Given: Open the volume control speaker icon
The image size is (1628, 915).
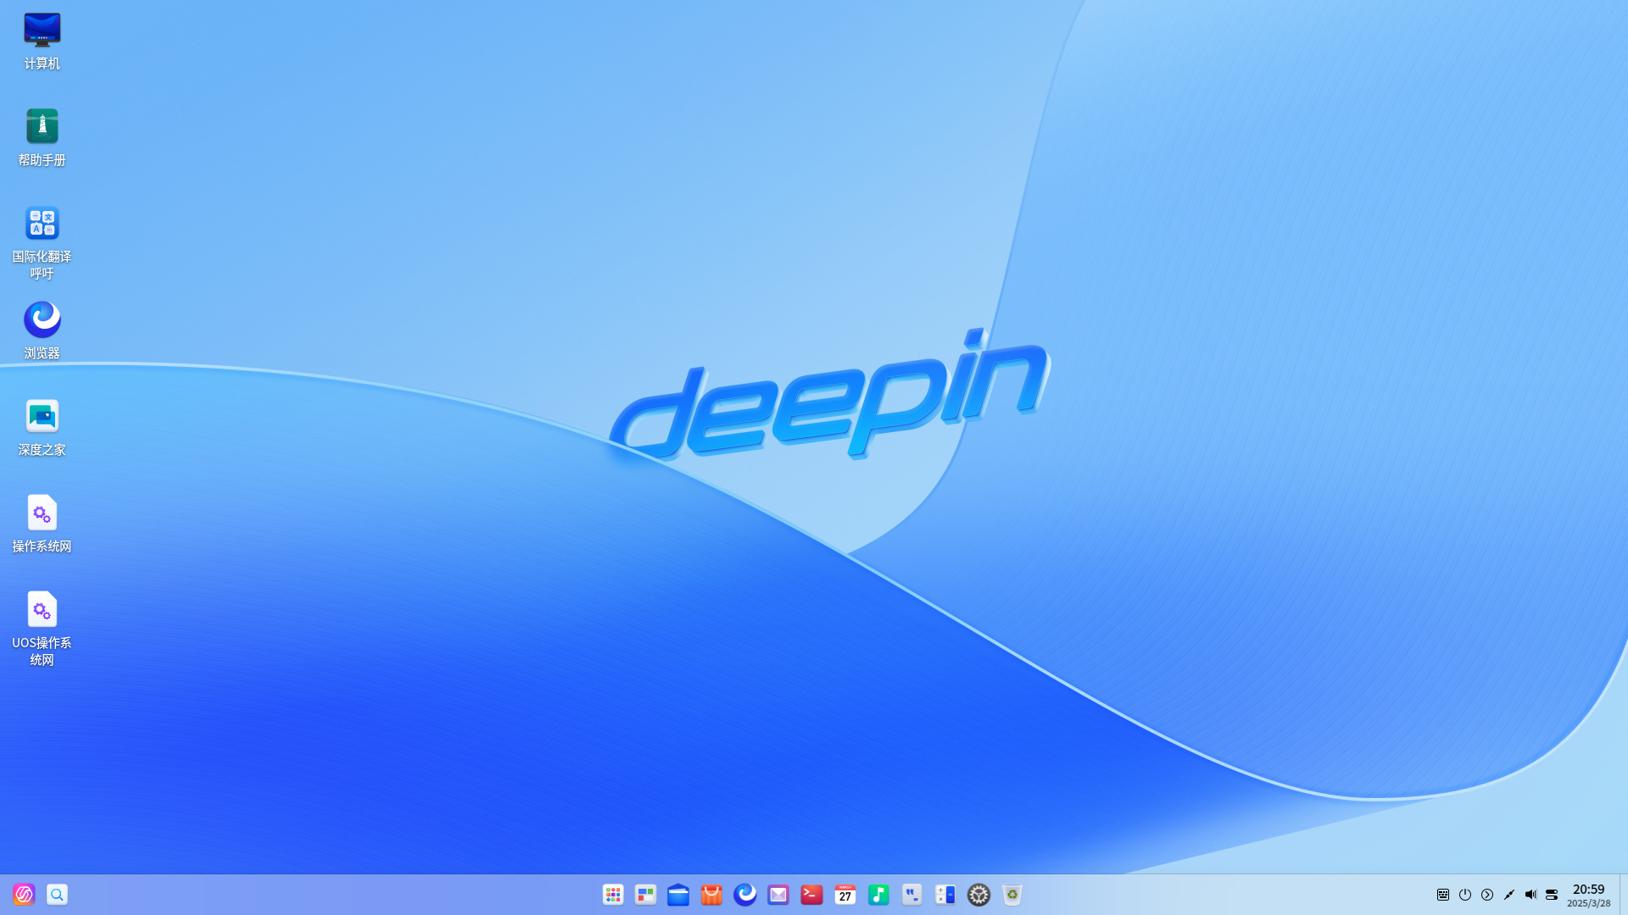Looking at the screenshot, I should click(x=1530, y=895).
